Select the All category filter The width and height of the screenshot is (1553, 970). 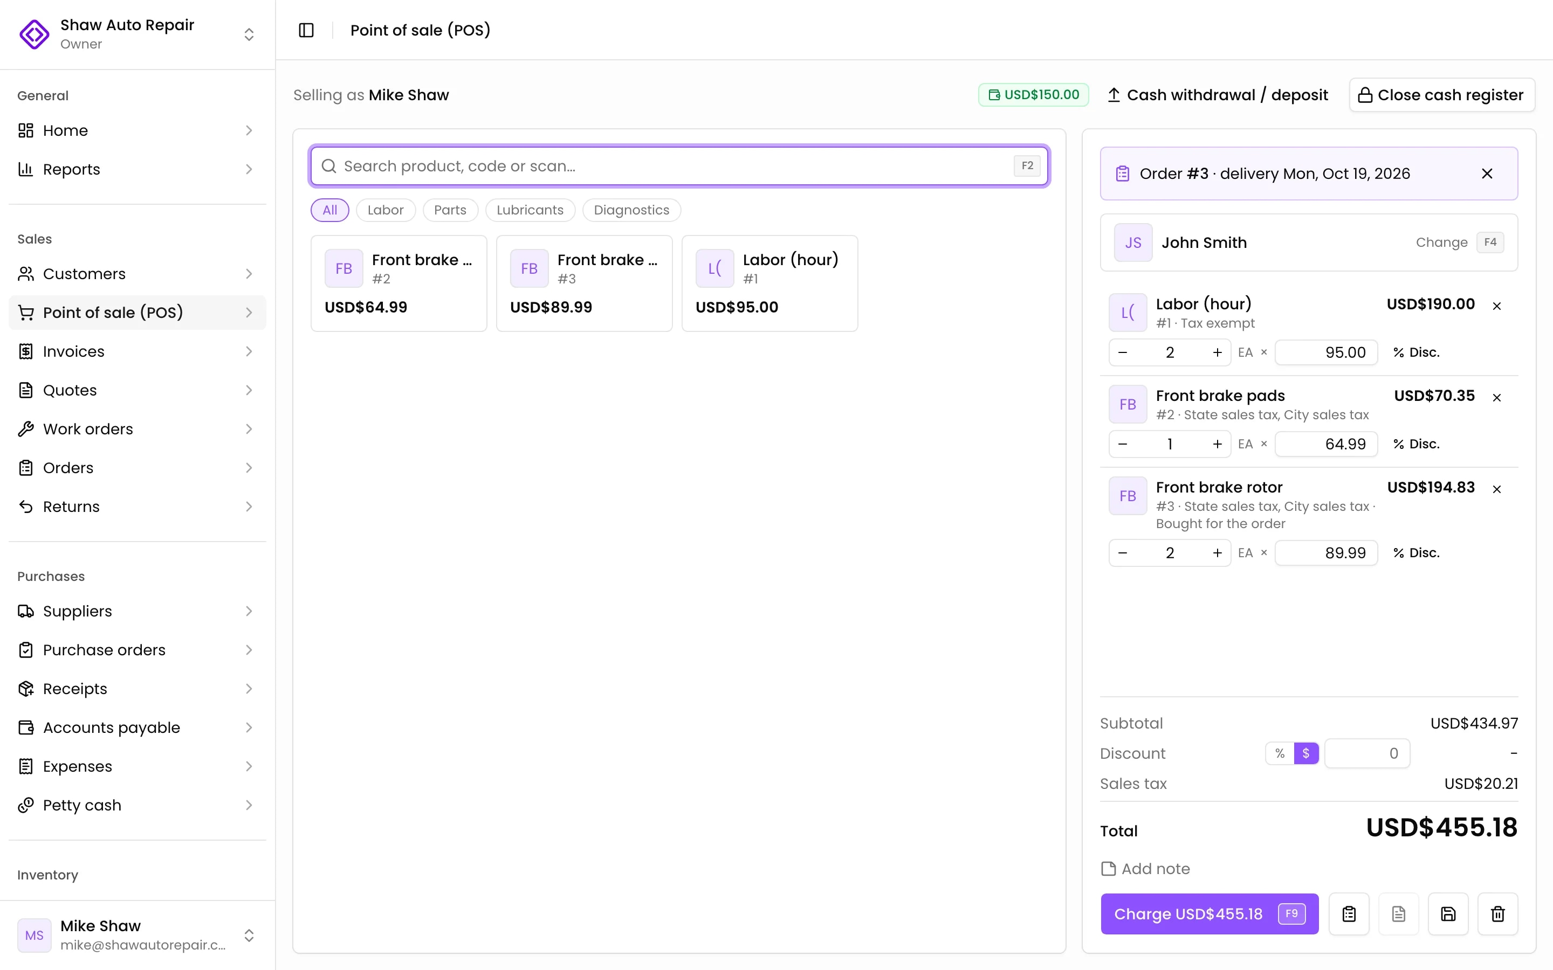pyautogui.click(x=330, y=210)
